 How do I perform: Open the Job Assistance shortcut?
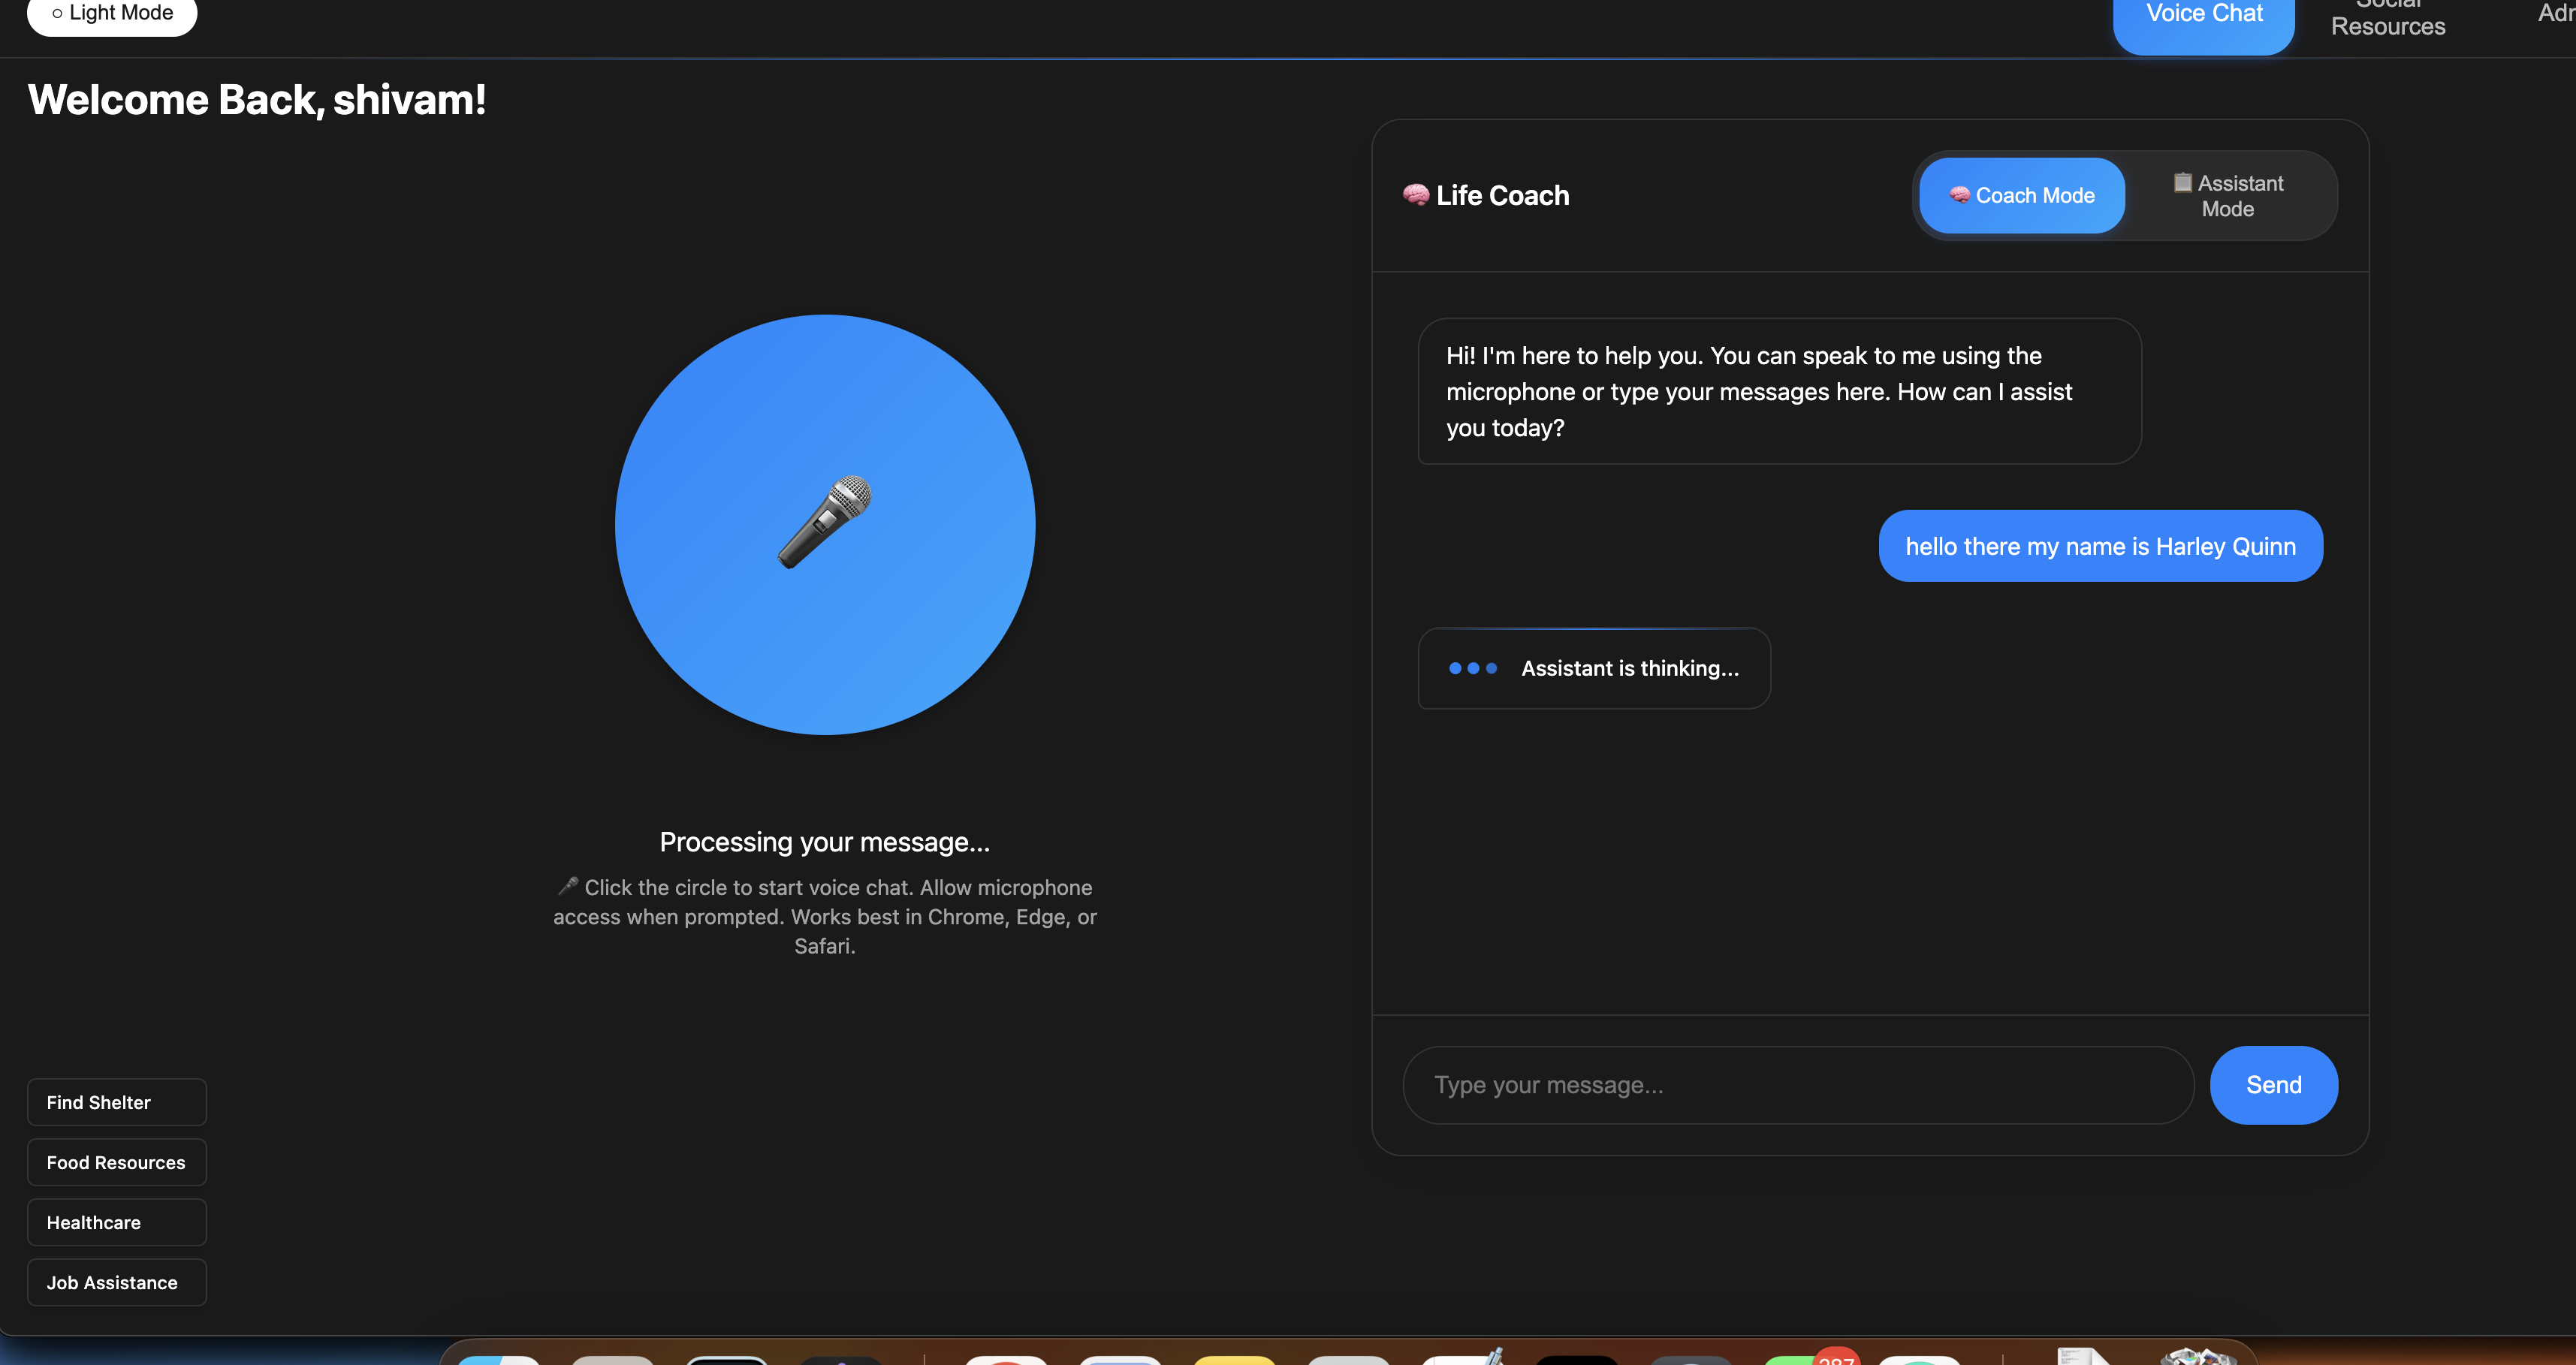(x=116, y=1282)
